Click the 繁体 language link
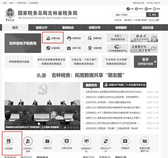This screenshot has width=168, height=158. click(12, 3)
